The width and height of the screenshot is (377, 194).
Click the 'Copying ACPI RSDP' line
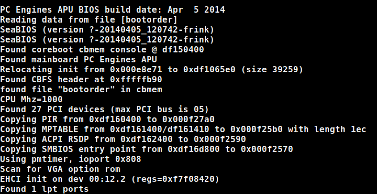[123, 139]
